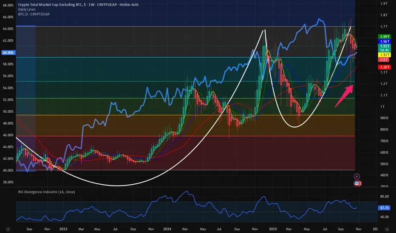The width and height of the screenshot is (396, 233).
Task: Click the 2025 label on the time axis
Action: point(273,229)
